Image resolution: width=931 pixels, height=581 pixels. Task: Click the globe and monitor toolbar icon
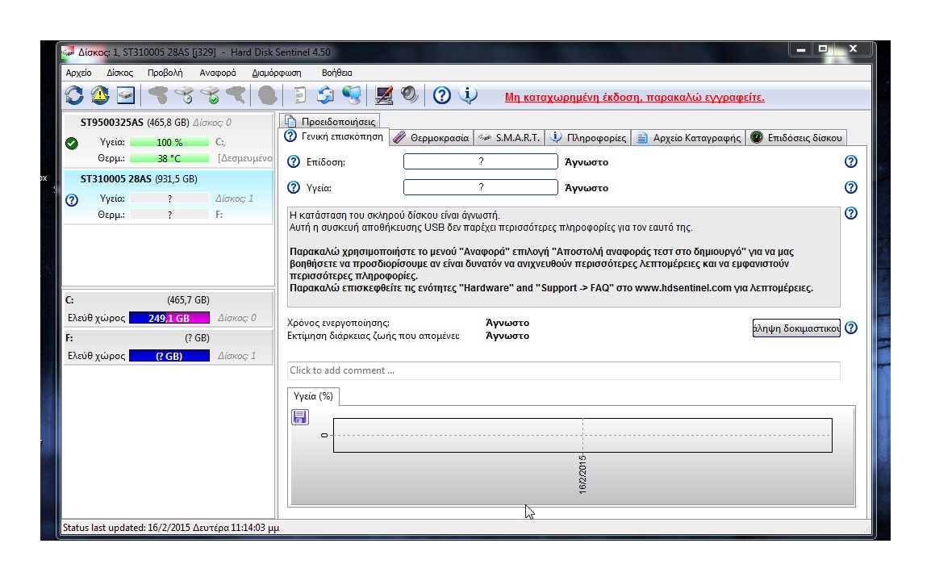(352, 95)
